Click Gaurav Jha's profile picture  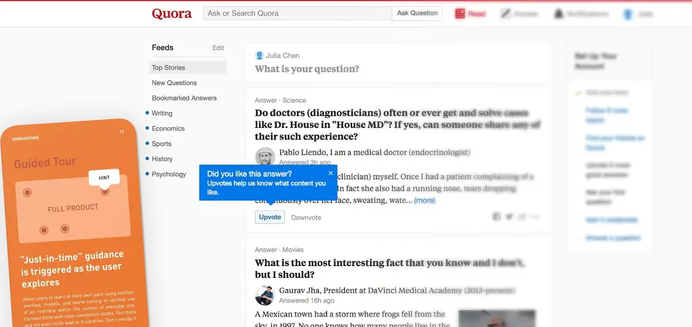pos(265,295)
